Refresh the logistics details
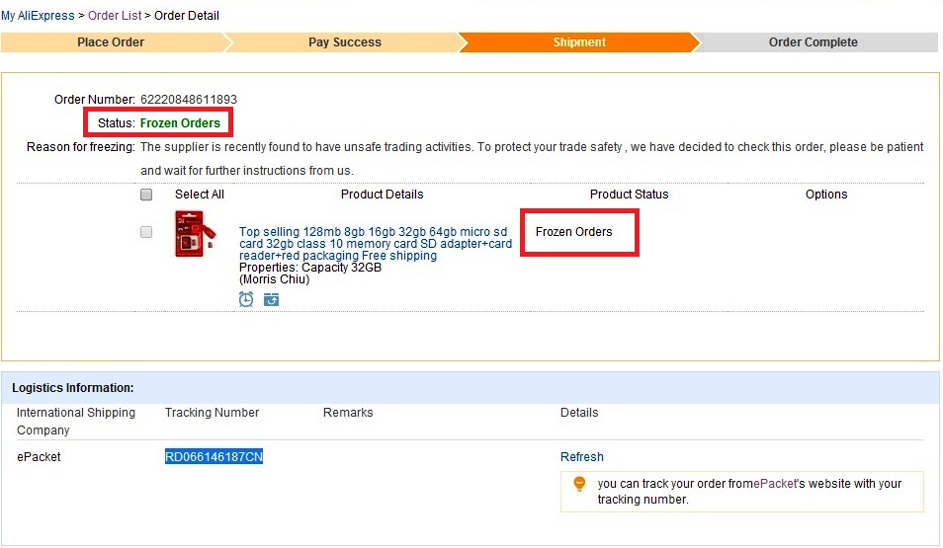Viewport: 943px width, 548px height. point(581,457)
